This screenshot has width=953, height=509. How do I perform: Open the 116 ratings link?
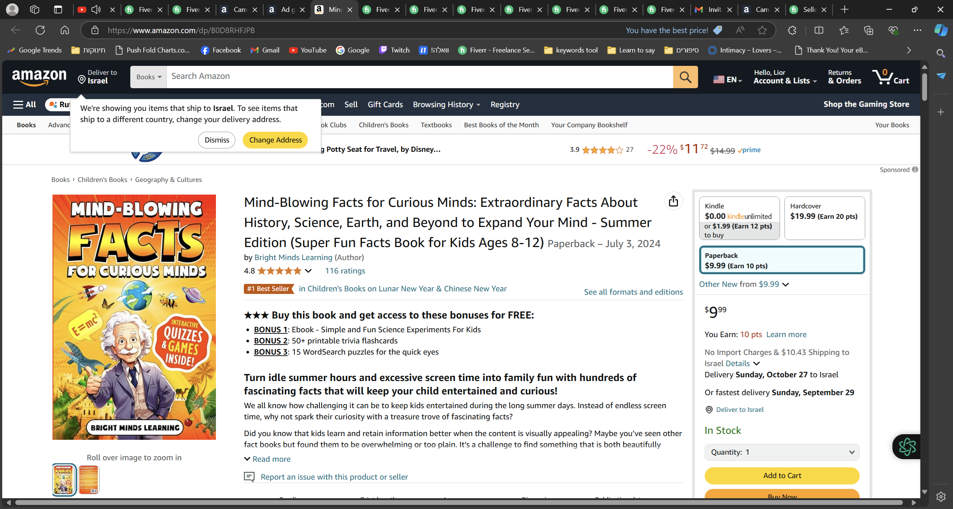point(345,271)
